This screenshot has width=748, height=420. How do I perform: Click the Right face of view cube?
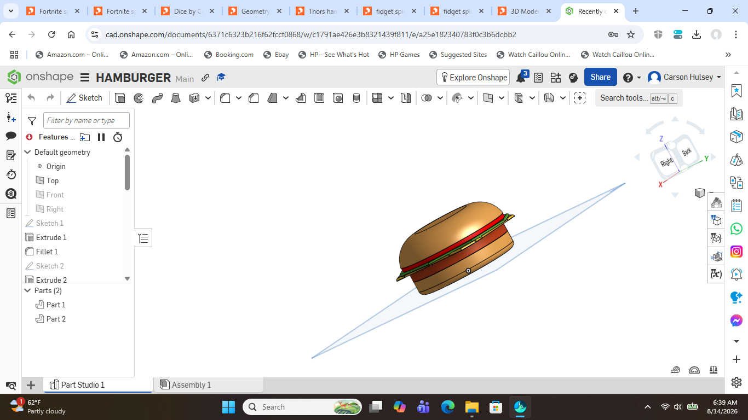click(666, 162)
